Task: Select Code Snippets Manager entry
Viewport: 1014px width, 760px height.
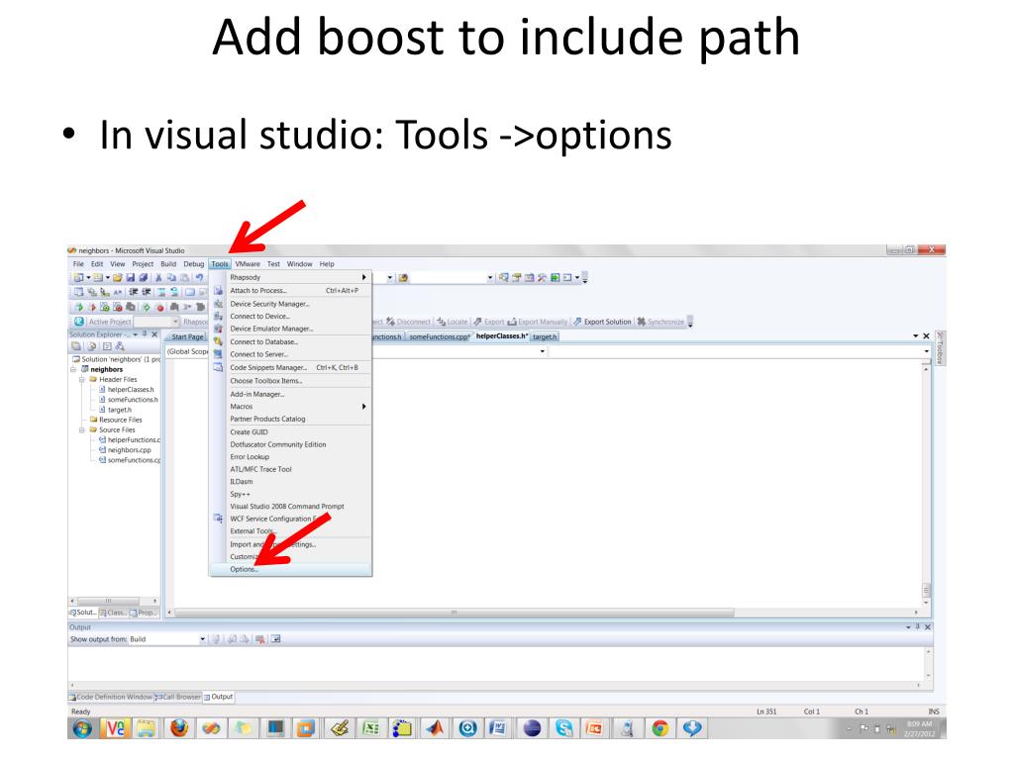Action: tap(291, 367)
